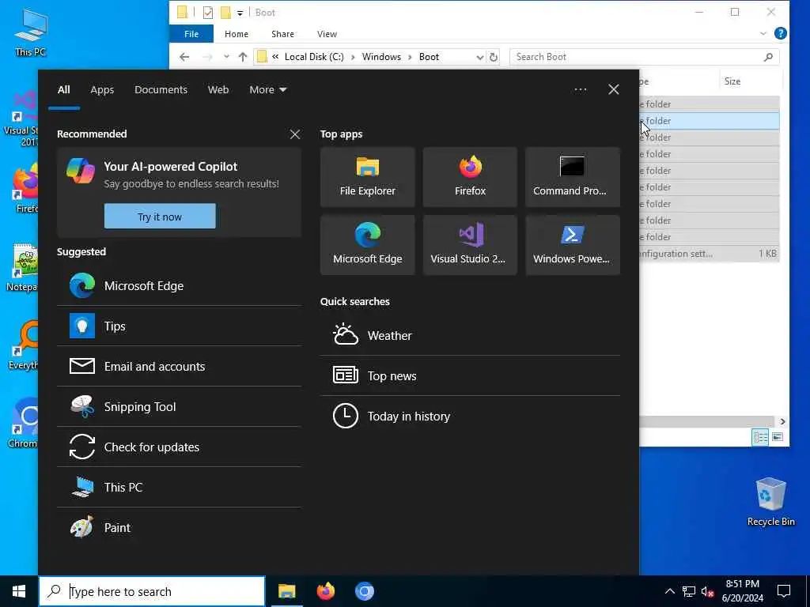Viewport: 810px width, 607px height.
Task: Open the notification center icon
Action: point(784,591)
